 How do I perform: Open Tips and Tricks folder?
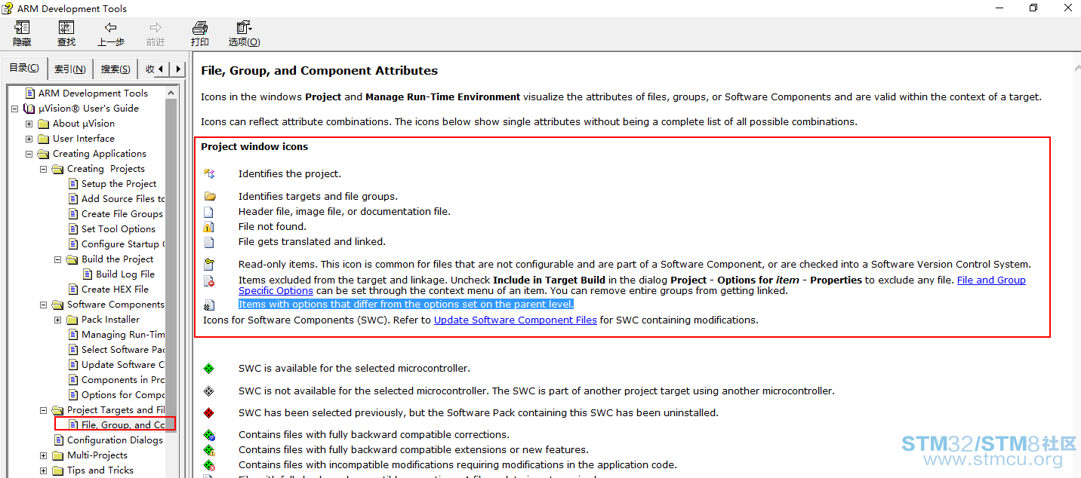pos(100,470)
